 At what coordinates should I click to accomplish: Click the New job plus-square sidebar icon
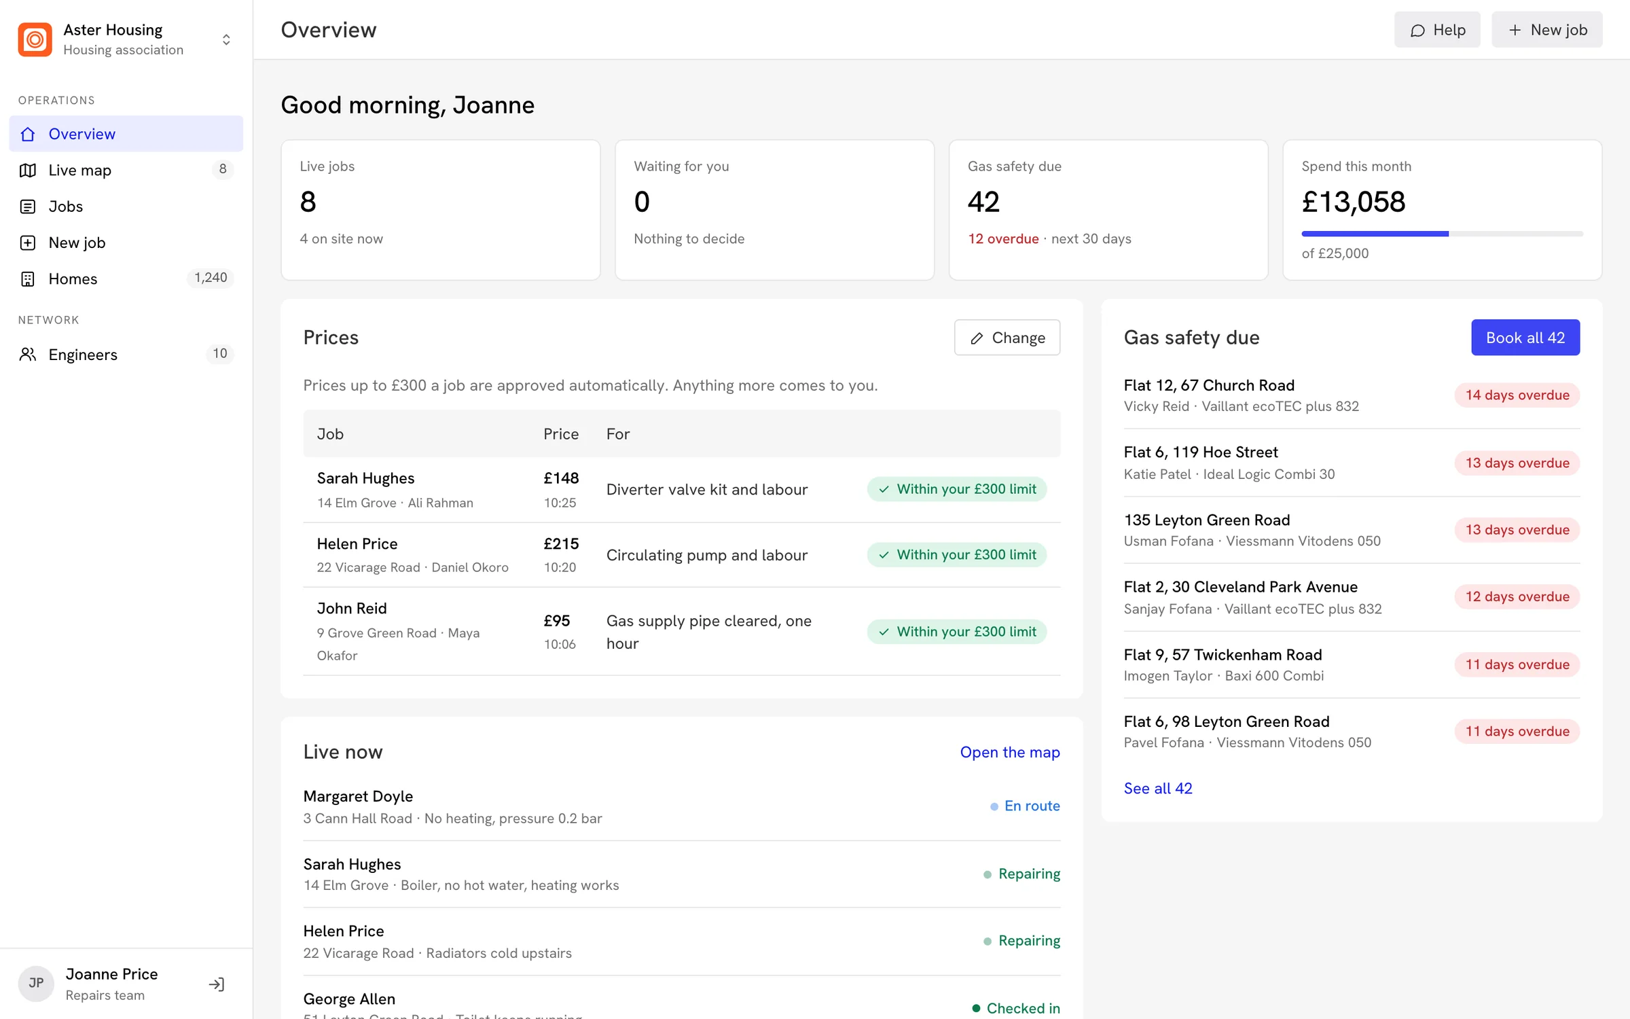pos(28,243)
